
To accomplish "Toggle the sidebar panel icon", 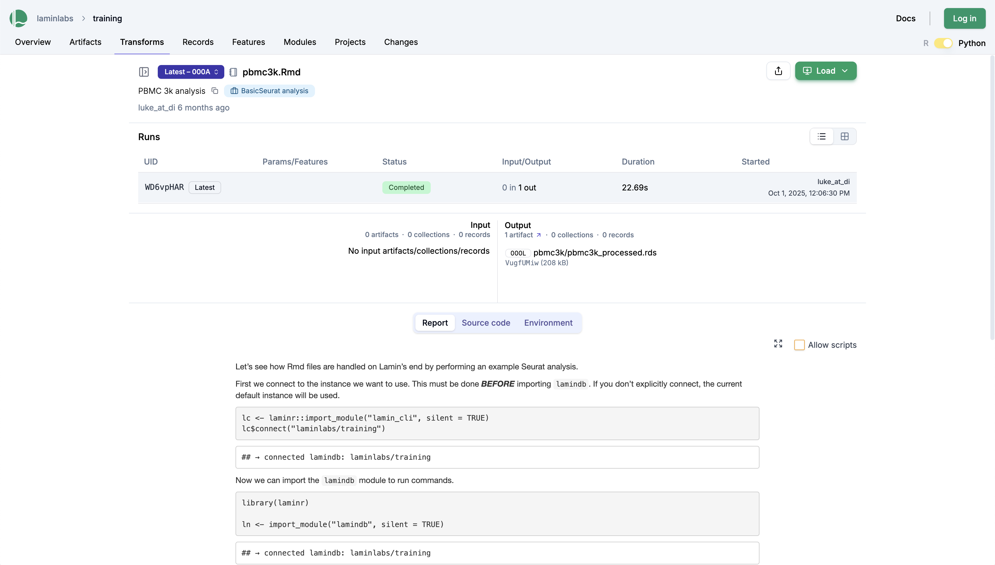I will tap(144, 72).
